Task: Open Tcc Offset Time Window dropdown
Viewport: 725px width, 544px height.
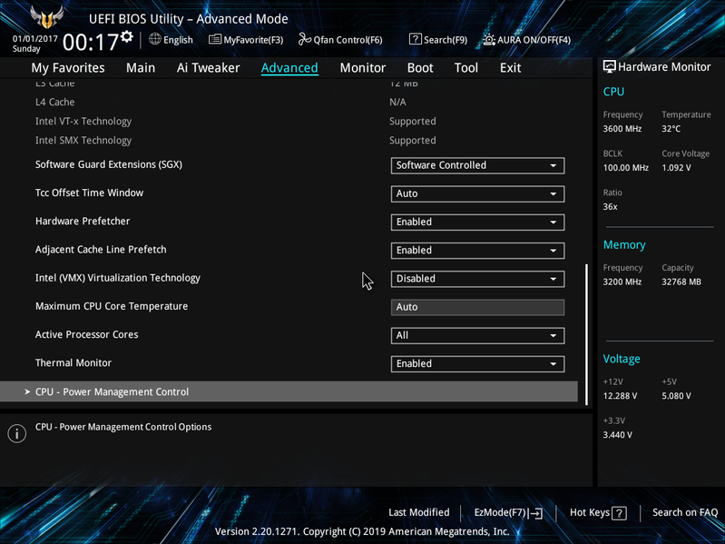Action: [477, 193]
